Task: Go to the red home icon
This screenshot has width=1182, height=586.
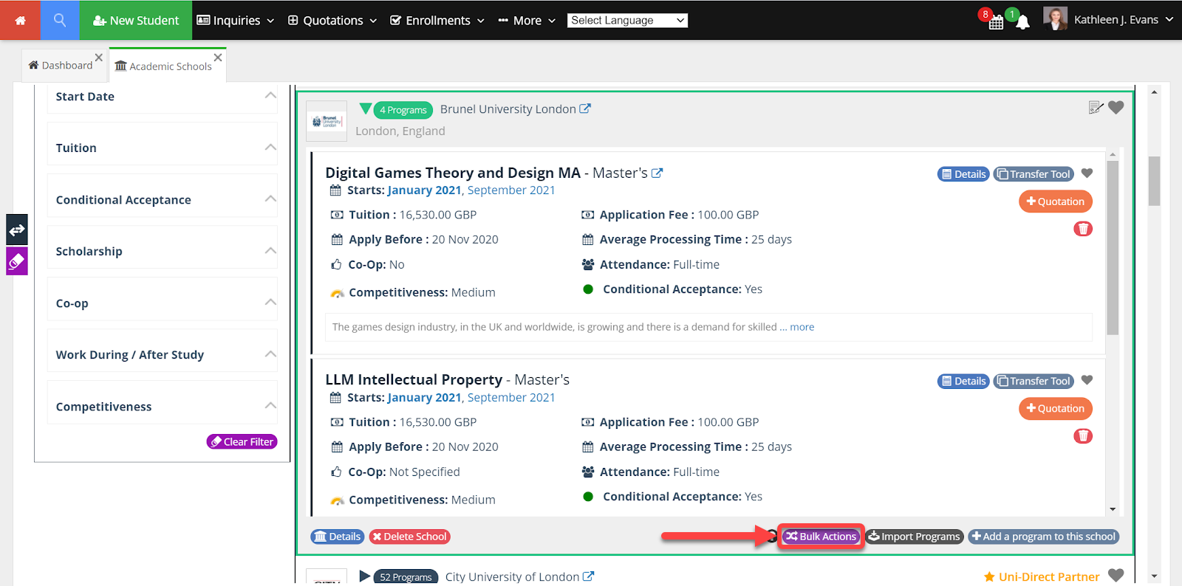Action: (x=20, y=20)
